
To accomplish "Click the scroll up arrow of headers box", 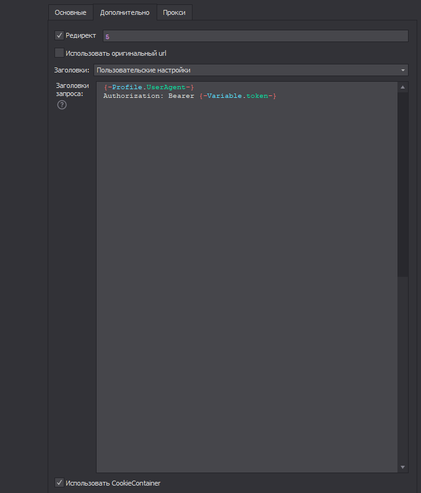I will 403,87.
